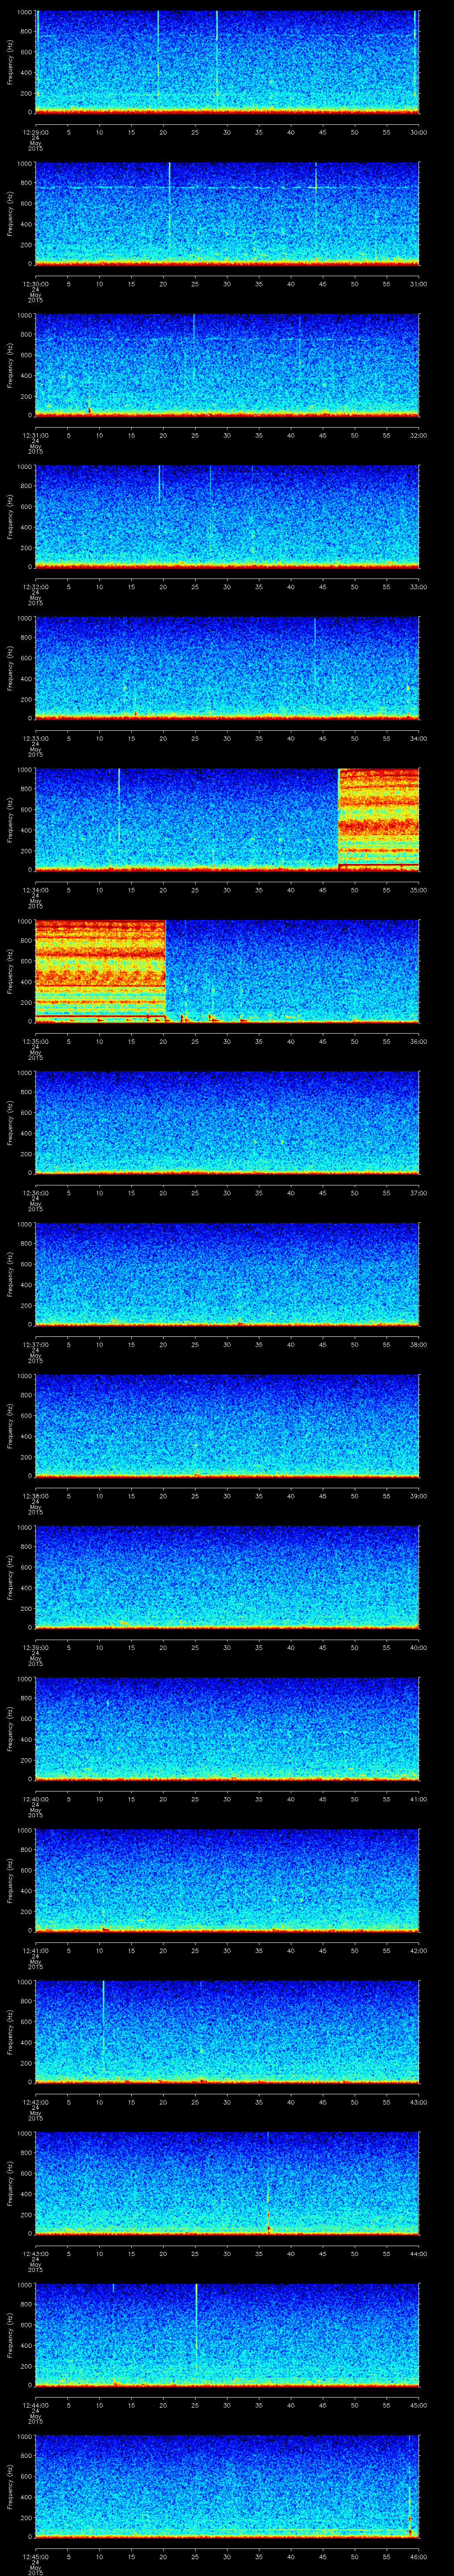Select the spike with red base near 12:43:36
454x2576 pixels.
[267, 2184]
